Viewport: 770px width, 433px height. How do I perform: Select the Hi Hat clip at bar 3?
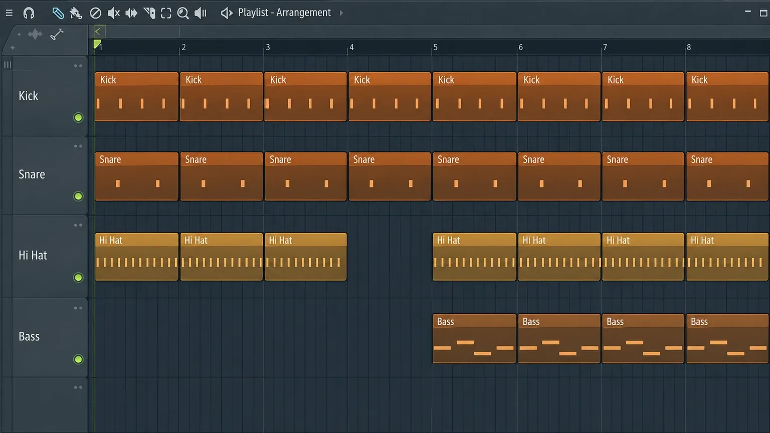click(x=306, y=257)
